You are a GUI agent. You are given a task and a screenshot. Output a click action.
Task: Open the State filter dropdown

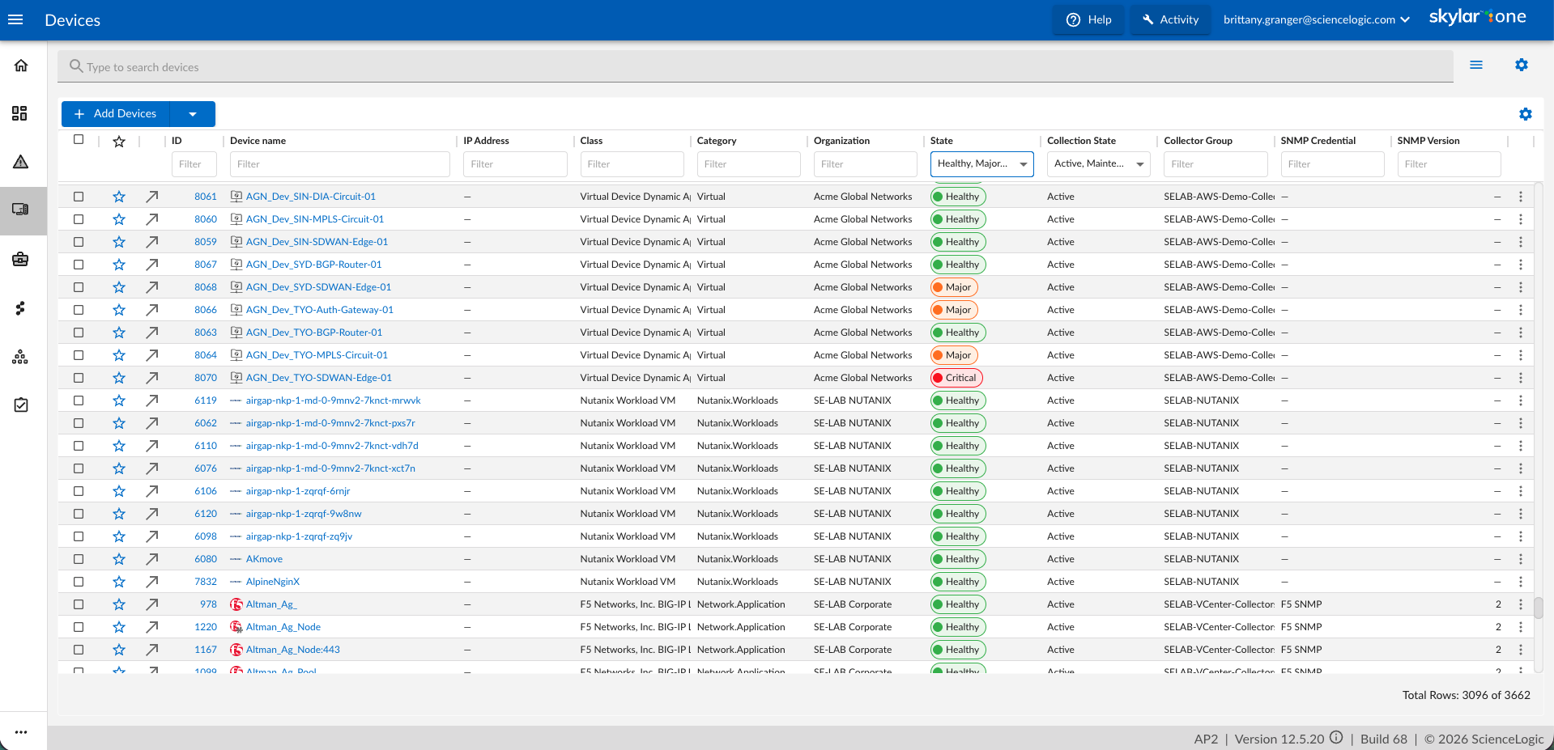(981, 164)
